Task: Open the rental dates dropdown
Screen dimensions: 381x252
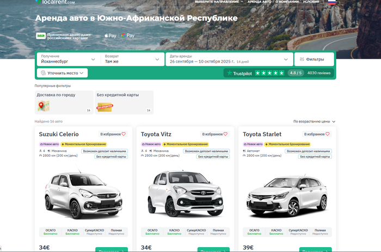Action: (286, 59)
